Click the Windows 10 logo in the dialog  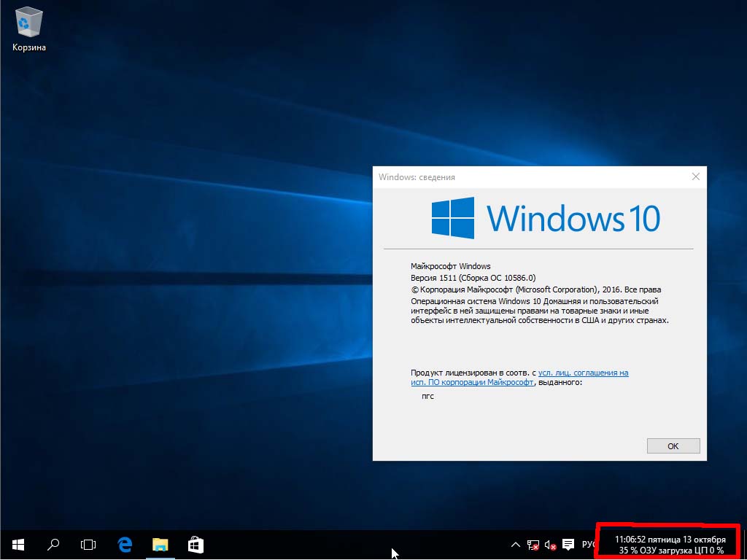click(546, 218)
